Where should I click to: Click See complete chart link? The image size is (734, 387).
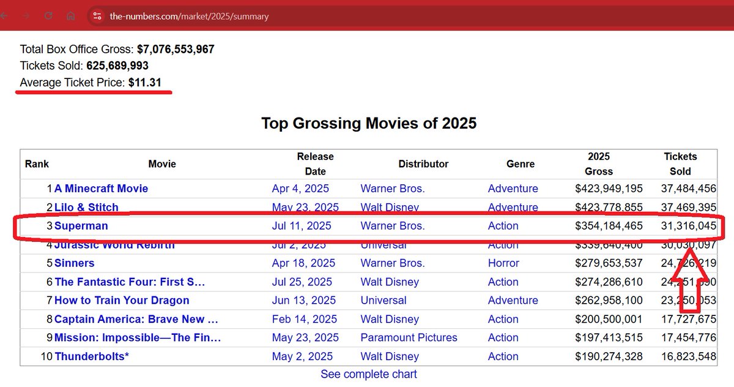coord(369,374)
